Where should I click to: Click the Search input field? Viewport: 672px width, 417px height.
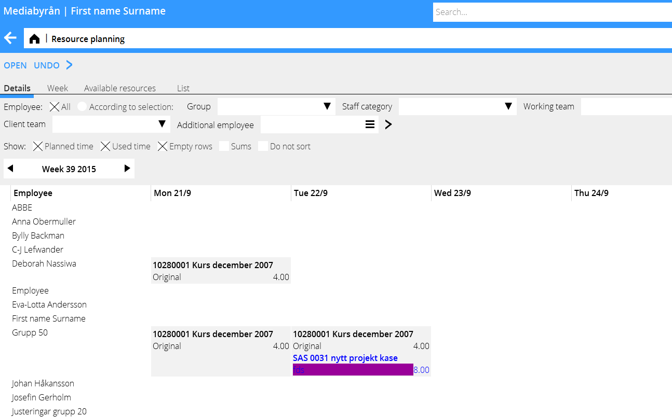(550, 12)
